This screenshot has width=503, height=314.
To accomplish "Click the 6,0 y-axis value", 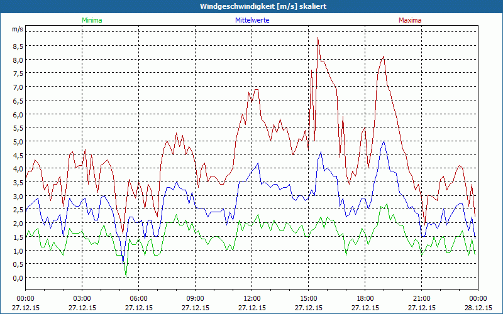I will [18, 114].
